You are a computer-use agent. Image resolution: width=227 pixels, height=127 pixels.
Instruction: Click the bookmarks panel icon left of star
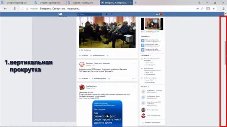208,8
